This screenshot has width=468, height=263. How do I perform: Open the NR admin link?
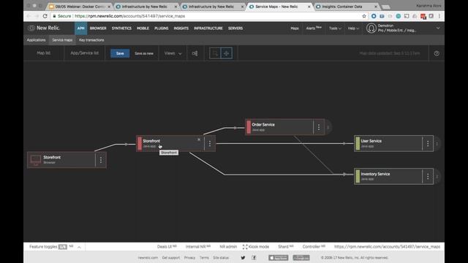coord(228,247)
